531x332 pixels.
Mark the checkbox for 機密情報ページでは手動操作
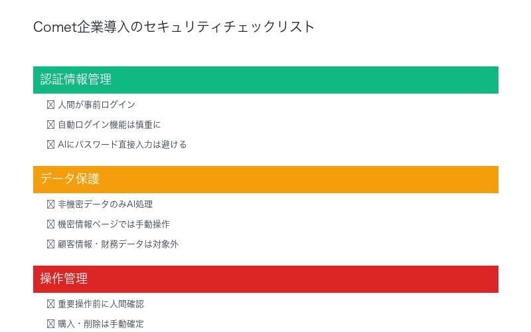(51, 224)
